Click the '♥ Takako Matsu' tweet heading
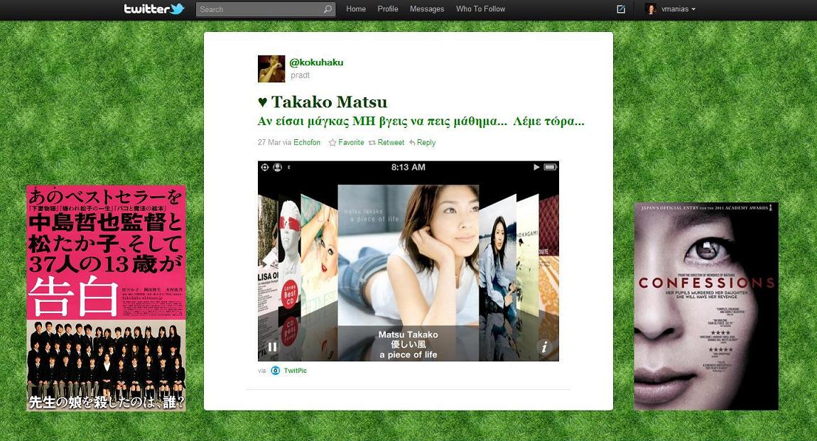 pos(323,102)
